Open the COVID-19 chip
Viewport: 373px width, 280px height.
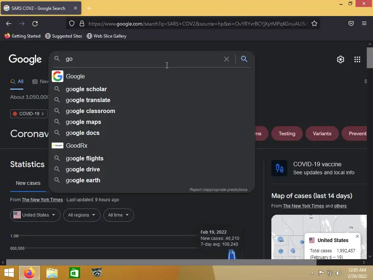pos(29,114)
